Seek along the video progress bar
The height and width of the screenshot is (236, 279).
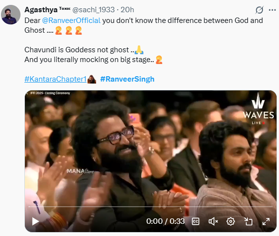click(x=151, y=207)
